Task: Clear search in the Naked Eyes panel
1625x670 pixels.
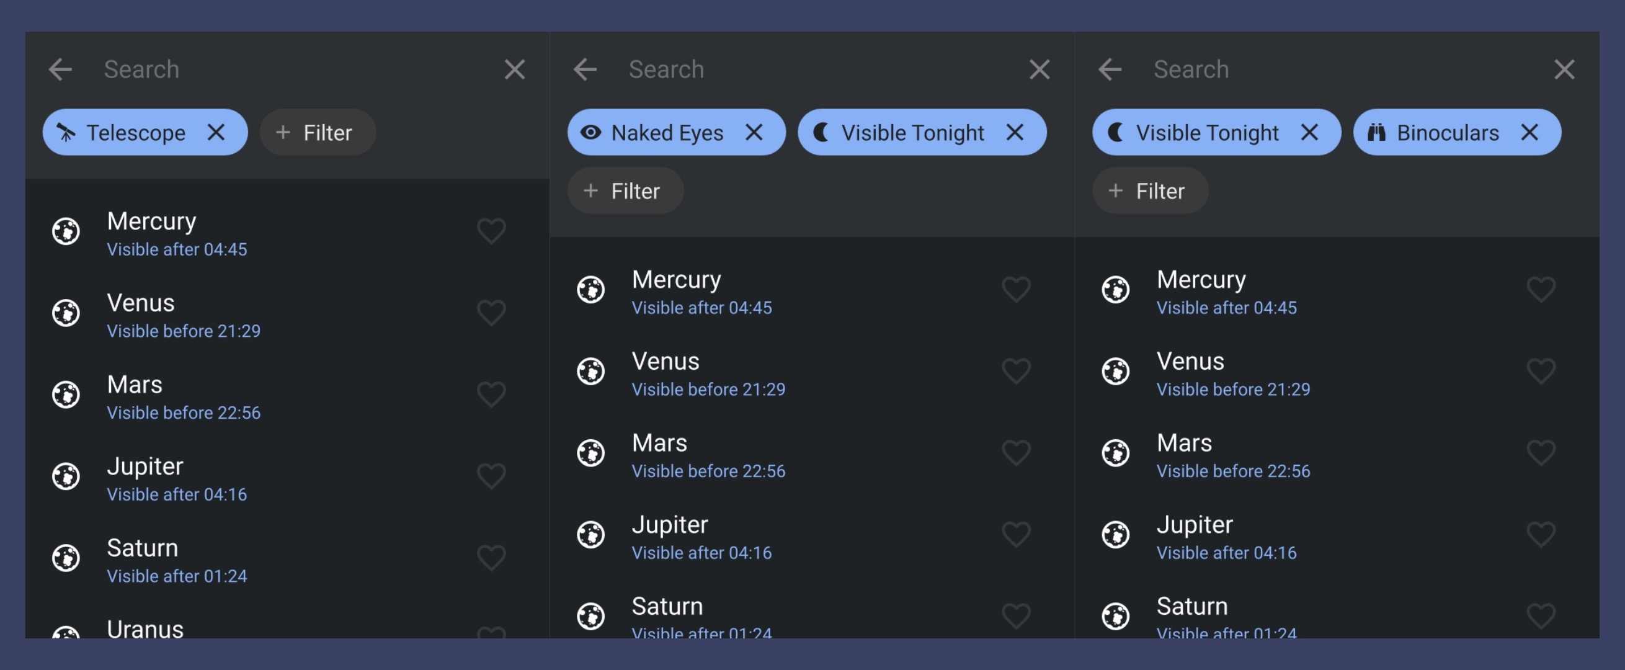Action: [1039, 69]
